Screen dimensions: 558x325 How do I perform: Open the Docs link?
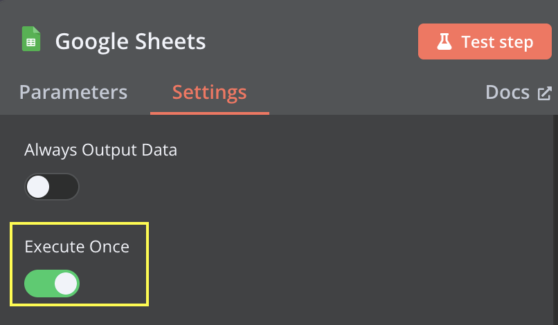click(519, 93)
